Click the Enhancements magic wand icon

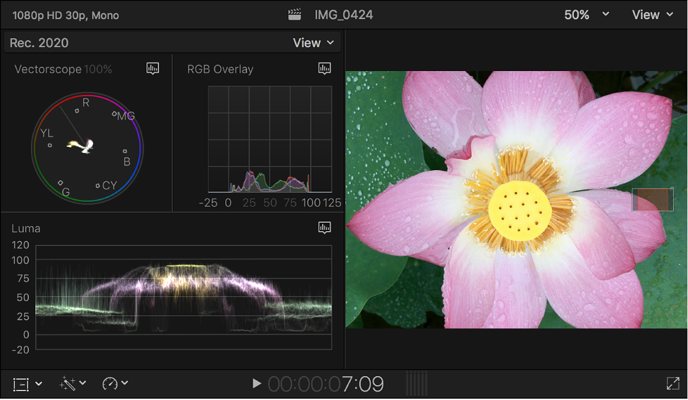point(67,384)
